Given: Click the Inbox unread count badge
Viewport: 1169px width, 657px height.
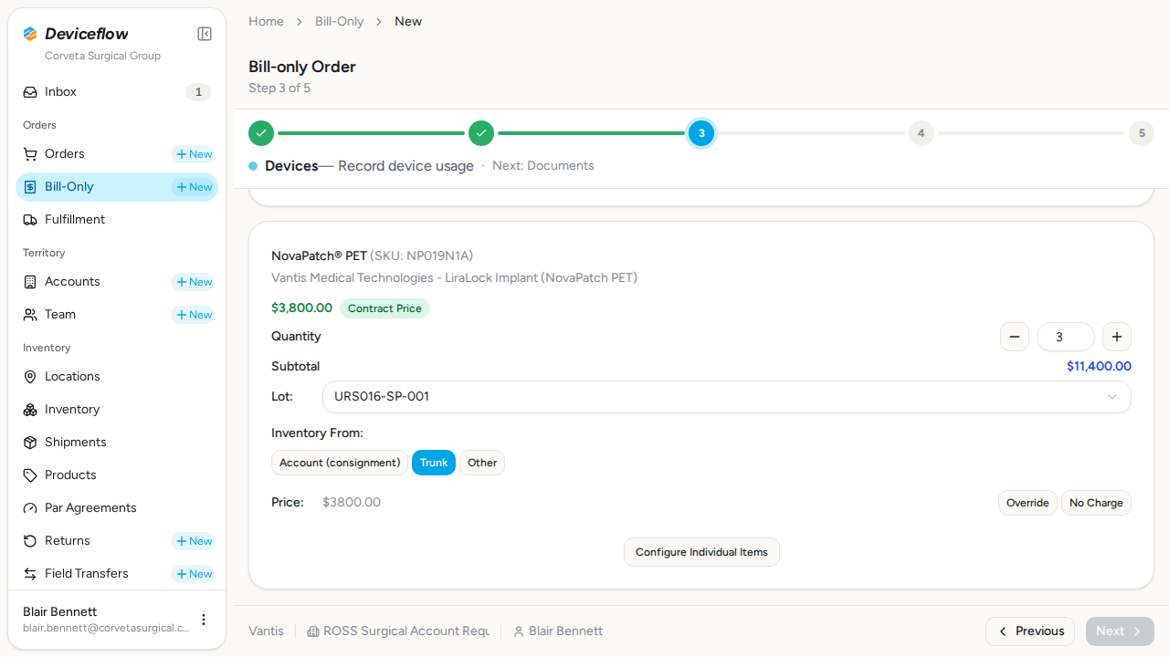Looking at the screenshot, I should point(198,92).
